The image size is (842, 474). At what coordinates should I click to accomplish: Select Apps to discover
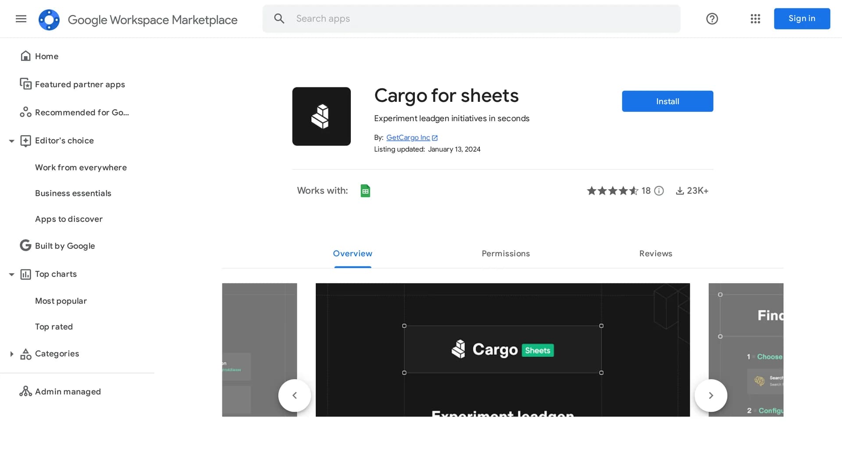coord(69,219)
